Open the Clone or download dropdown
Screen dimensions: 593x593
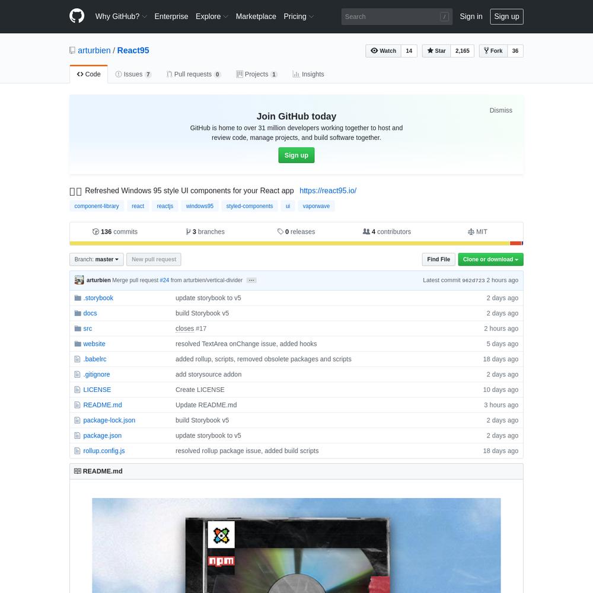pyautogui.click(x=490, y=260)
